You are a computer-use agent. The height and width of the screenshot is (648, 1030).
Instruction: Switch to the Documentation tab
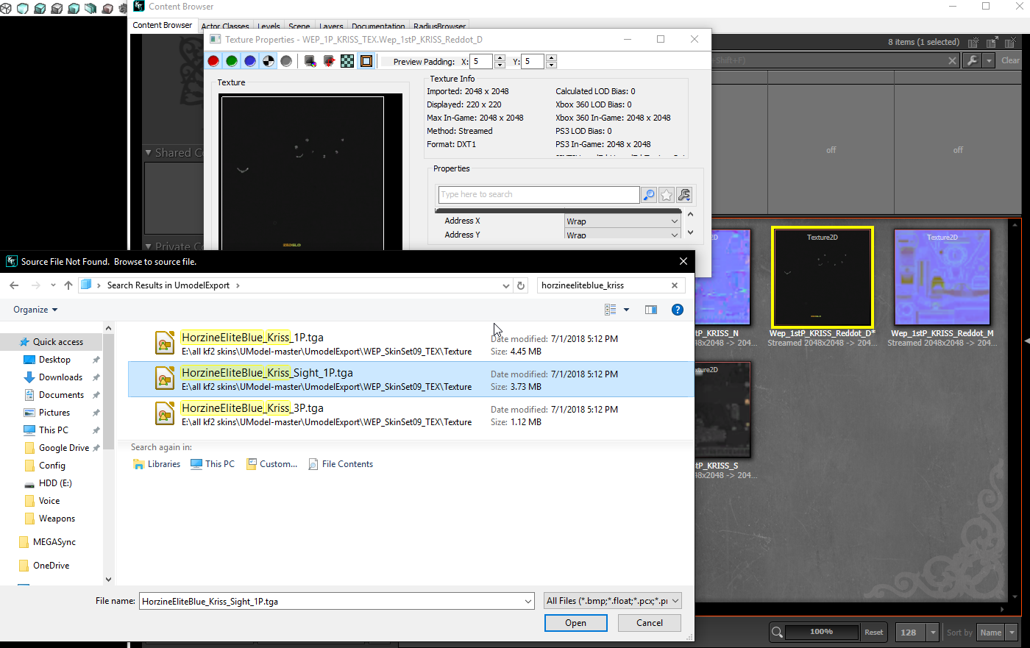378,26
